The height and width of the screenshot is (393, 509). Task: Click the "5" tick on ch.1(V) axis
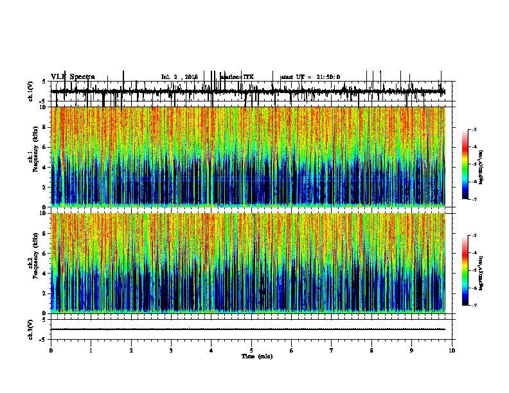44,82
